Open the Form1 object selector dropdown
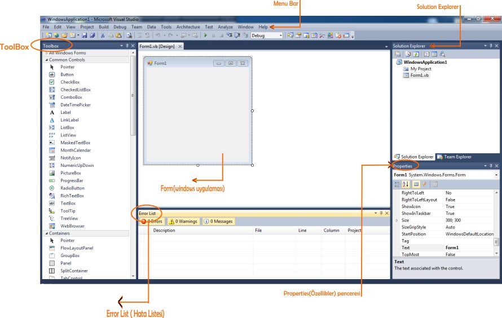This screenshot has height=318, width=502. 496,175
